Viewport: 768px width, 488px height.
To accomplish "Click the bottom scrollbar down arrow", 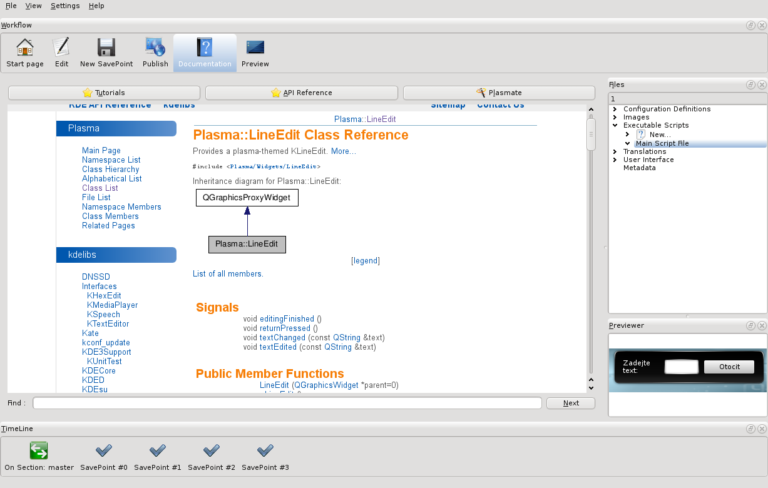I will [x=591, y=387].
